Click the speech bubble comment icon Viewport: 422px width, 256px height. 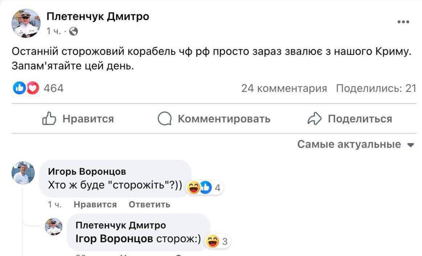165,119
